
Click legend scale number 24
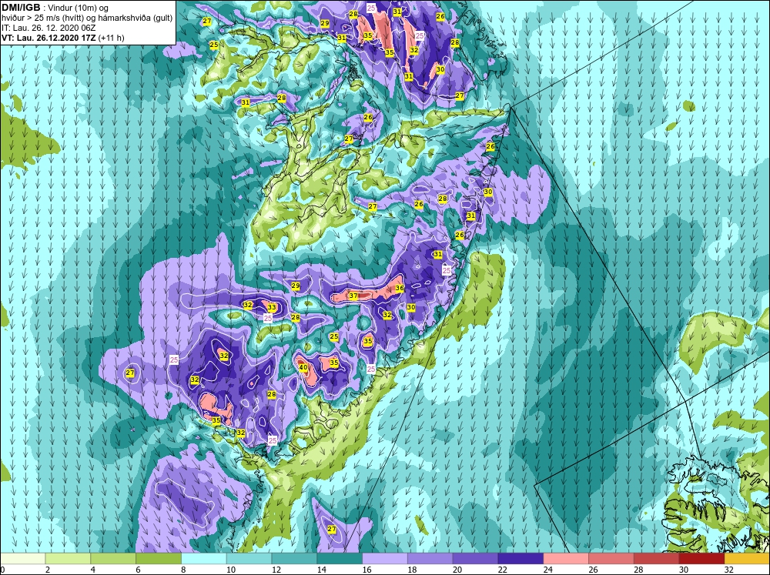(x=547, y=570)
